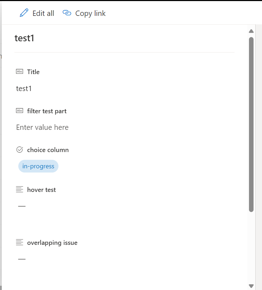The height and width of the screenshot is (290, 262).
Task: Click the Enter value here field
Action: (x=42, y=127)
